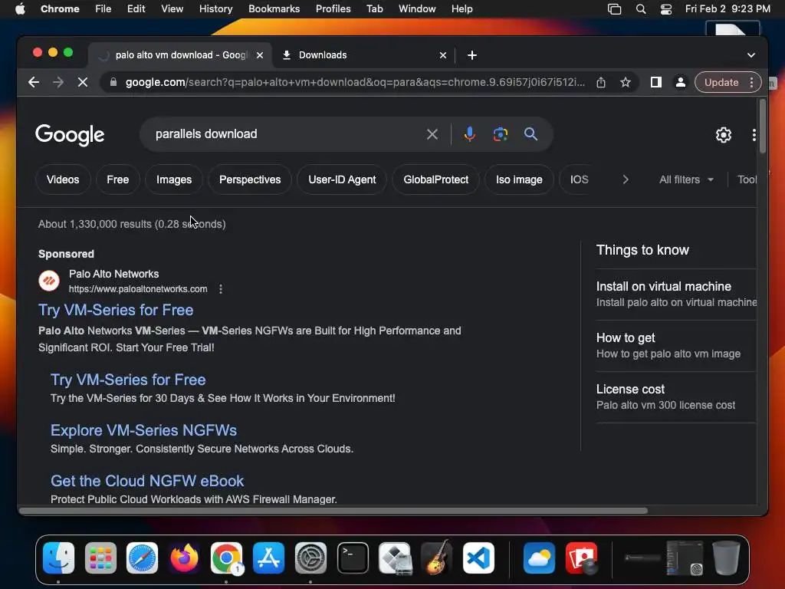Select the Perspectives filter chip
785x589 pixels.
[x=250, y=179]
